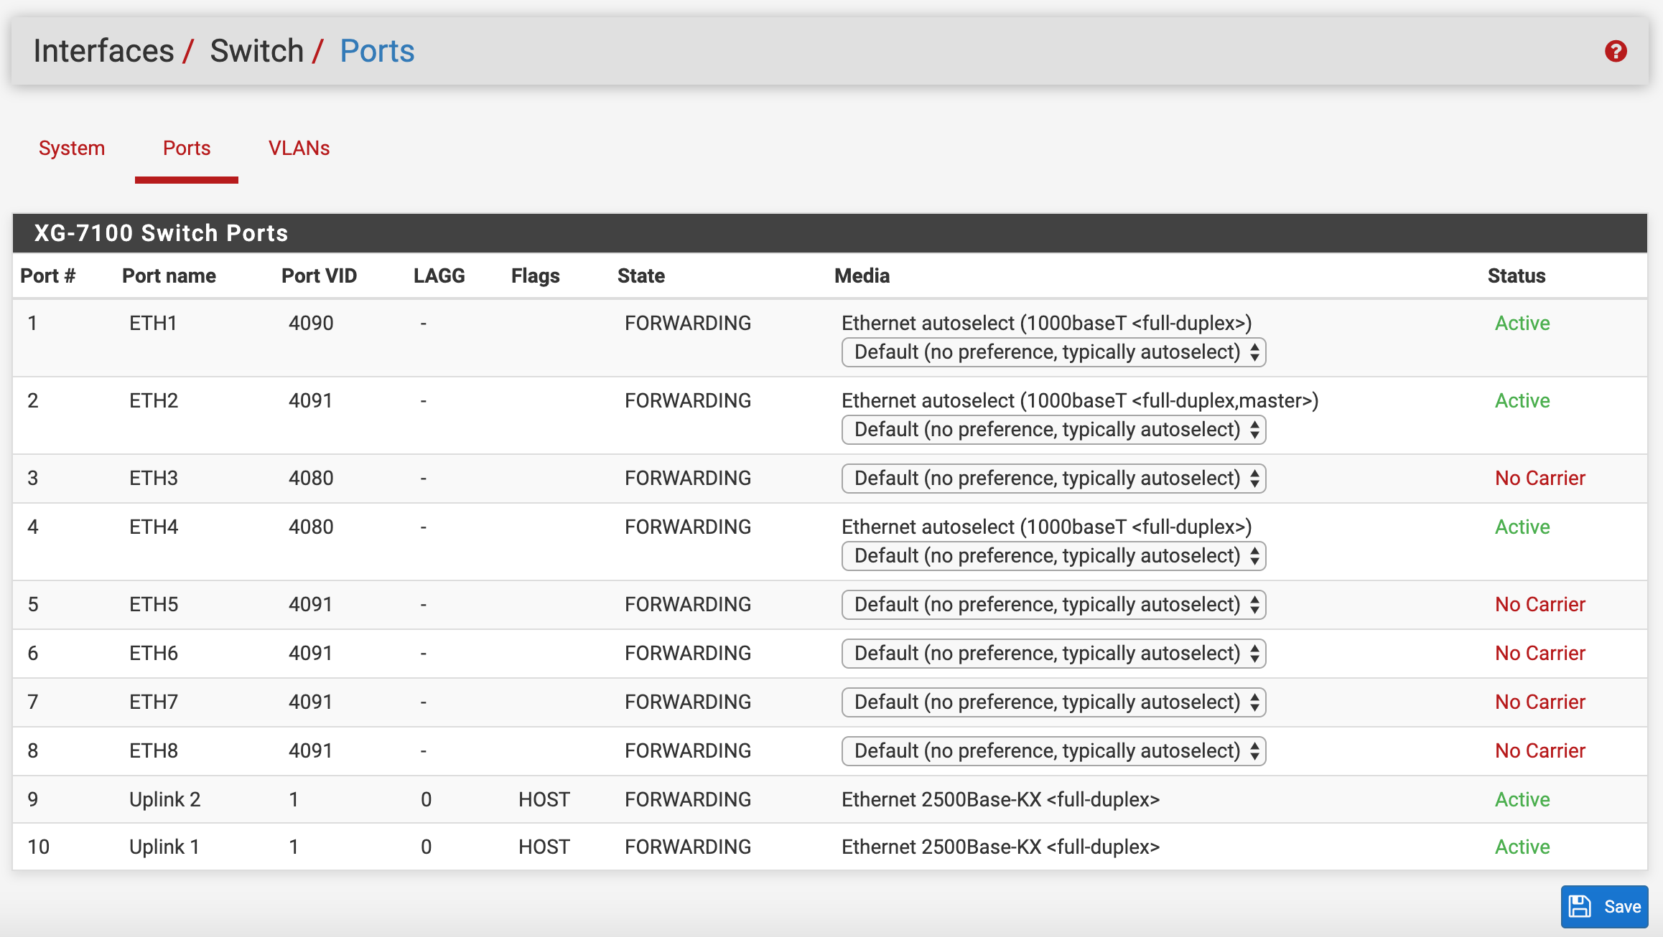The height and width of the screenshot is (937, 1663).
Task: Select the Ports tab
Action: click(x=187, y=149)
